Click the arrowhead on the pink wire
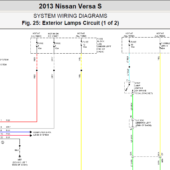 tap(31, 135)
